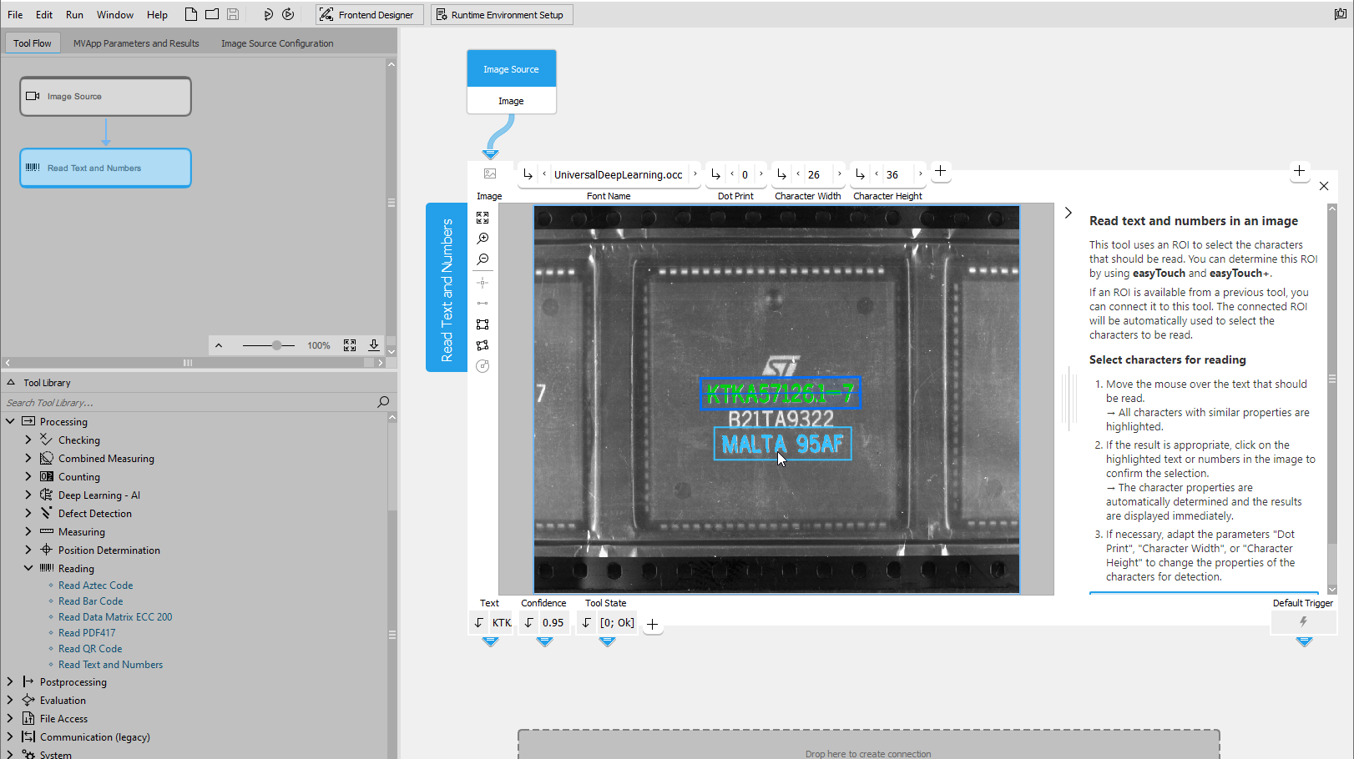Expand the Counting category

click(x=28, y=476)
